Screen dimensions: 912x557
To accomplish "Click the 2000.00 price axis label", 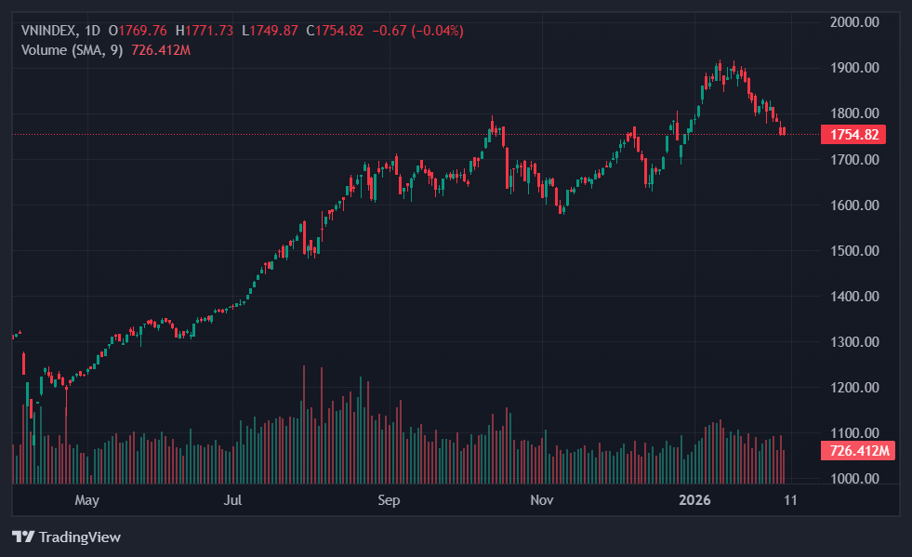I will pos(853,21).
